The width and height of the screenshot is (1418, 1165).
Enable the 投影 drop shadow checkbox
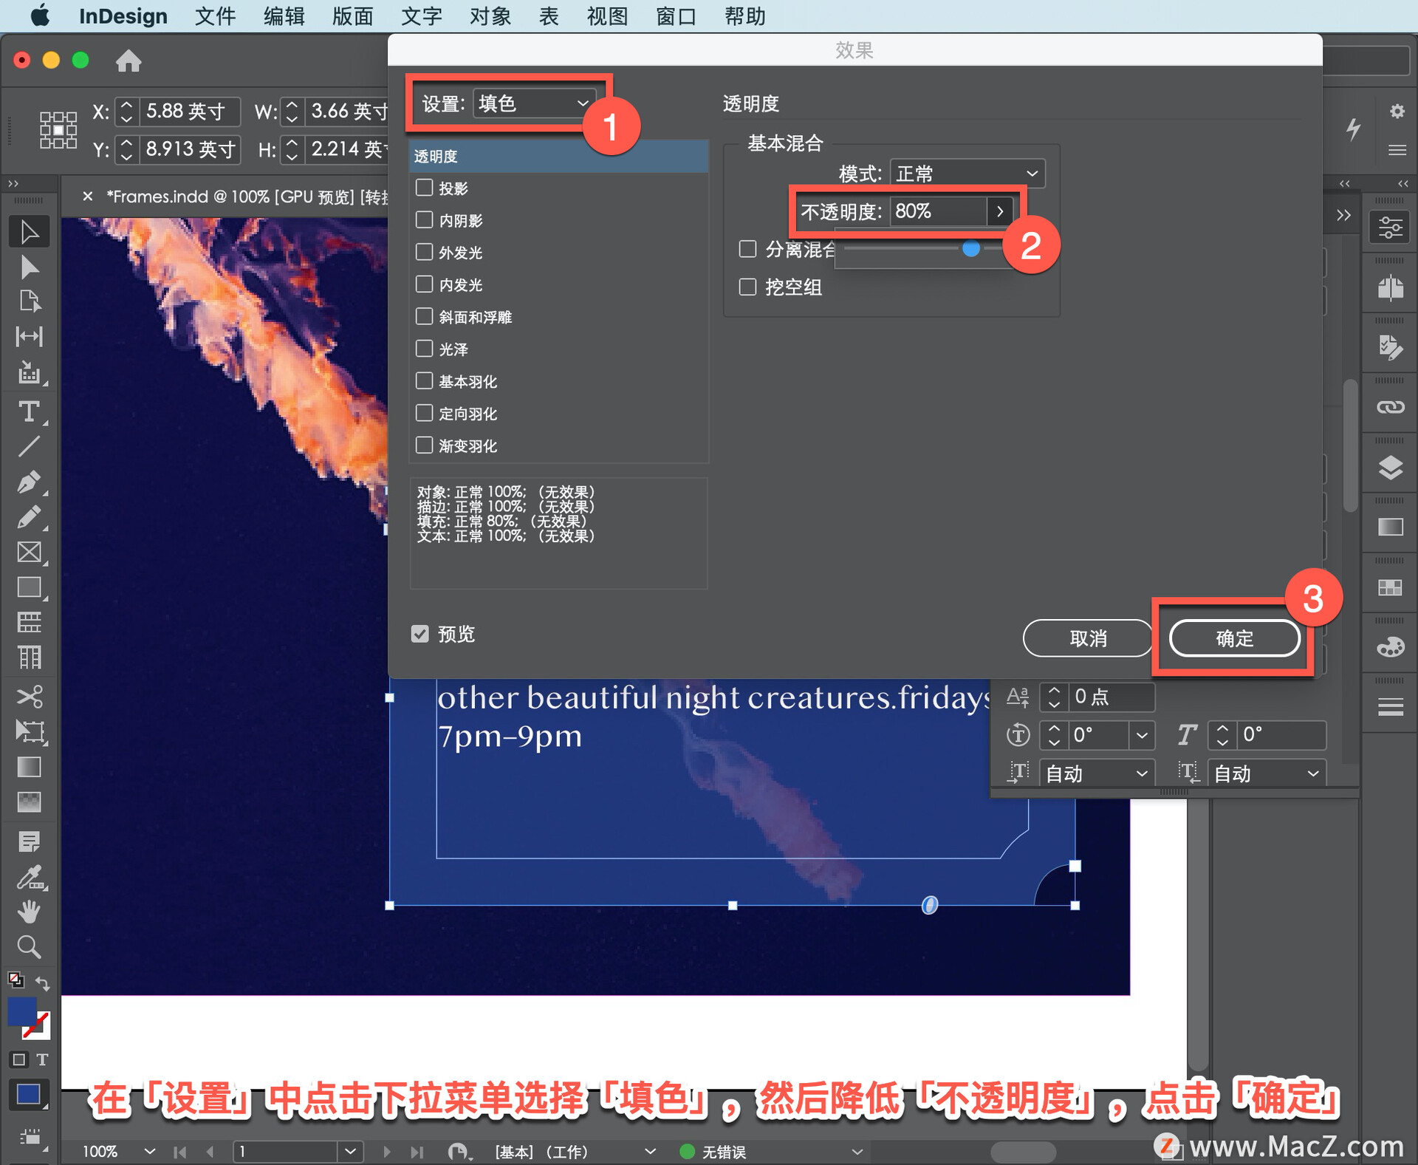tap(424, 188)
